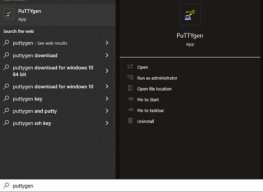The height and width of the screenshot is (192, 263).
Task: Select the 'puttygen key' web suggestion
Action: [58, 99]
